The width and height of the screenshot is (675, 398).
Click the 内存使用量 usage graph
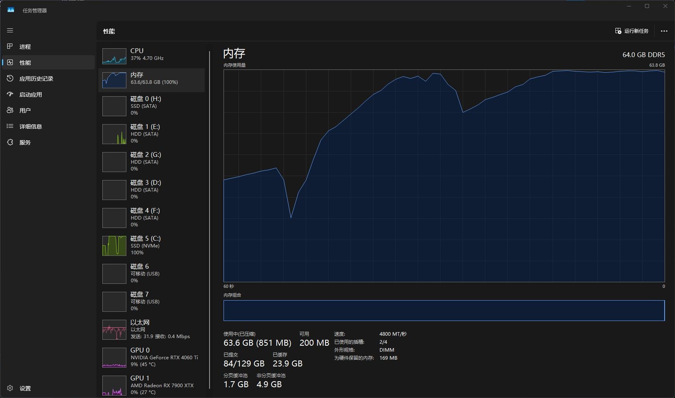[x=444, y=176]
